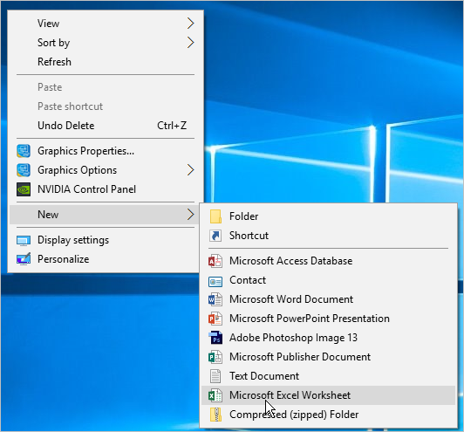Create a new Shortcut
464x432 pixels.
[x=329, y=236]
